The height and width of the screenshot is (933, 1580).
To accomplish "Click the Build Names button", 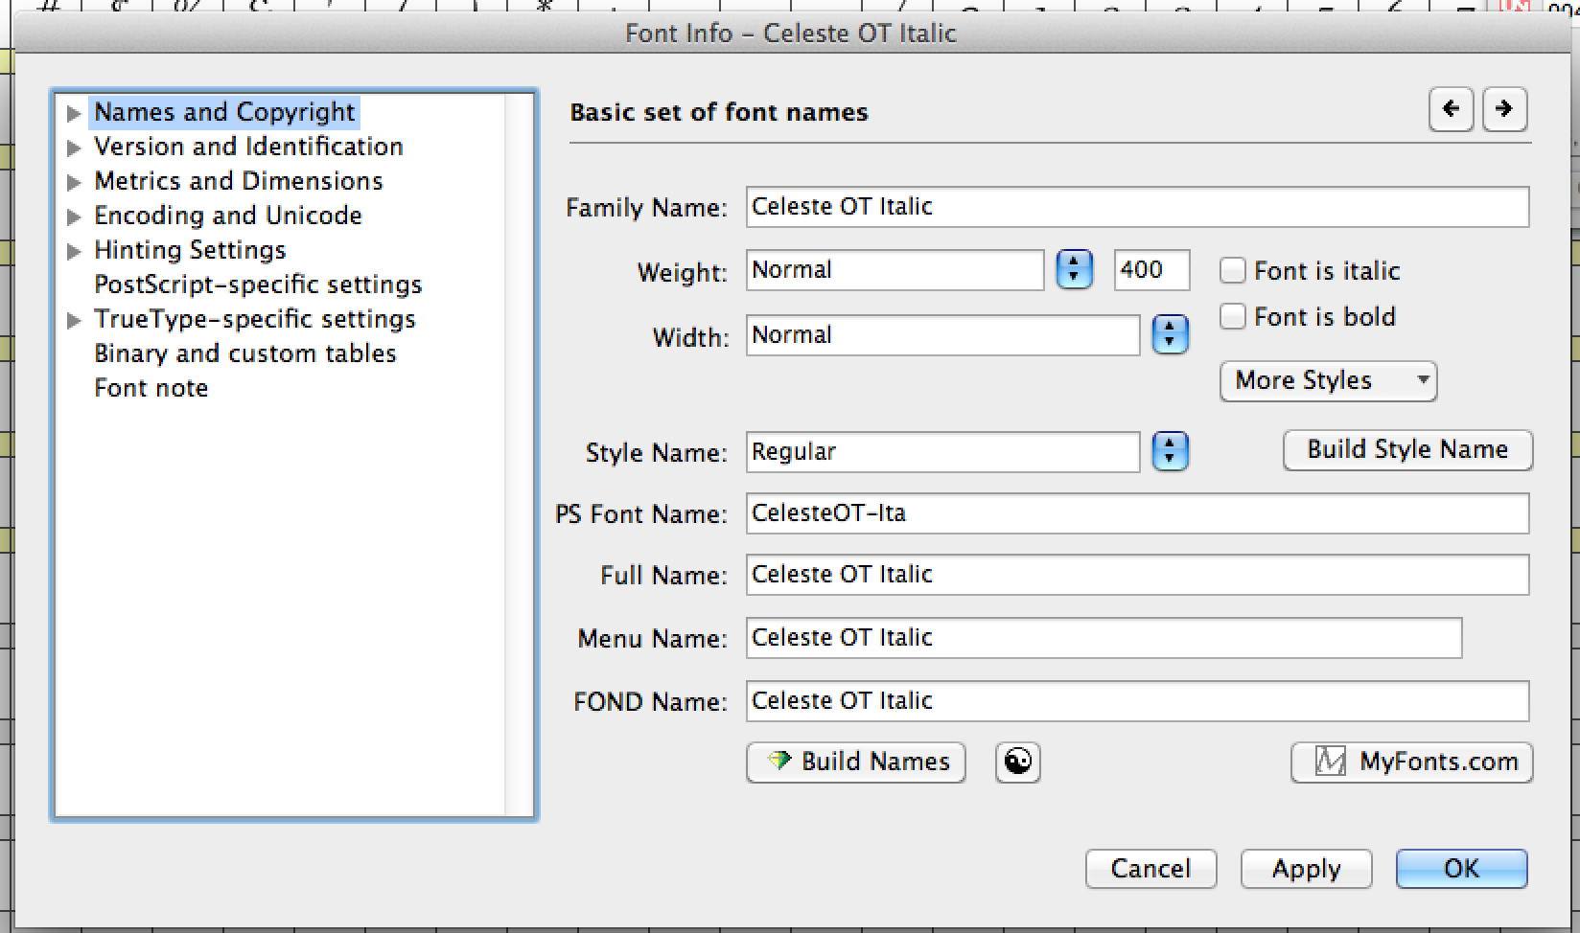I will coord(856,762).
